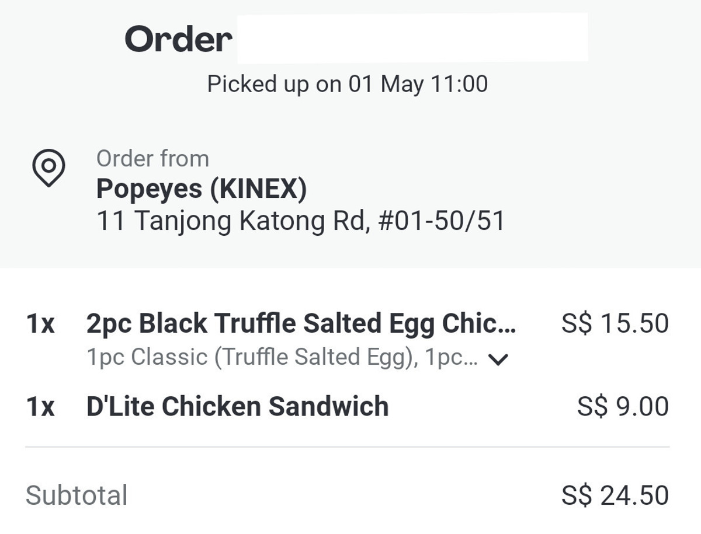Tap the S$ 24.50 subtotal amount
Viewport: 701px width, 534px height.
point(615,495)
